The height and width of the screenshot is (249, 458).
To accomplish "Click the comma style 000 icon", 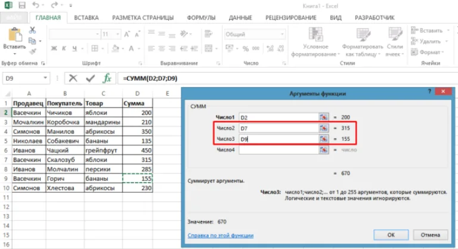I will click(256, 48).
